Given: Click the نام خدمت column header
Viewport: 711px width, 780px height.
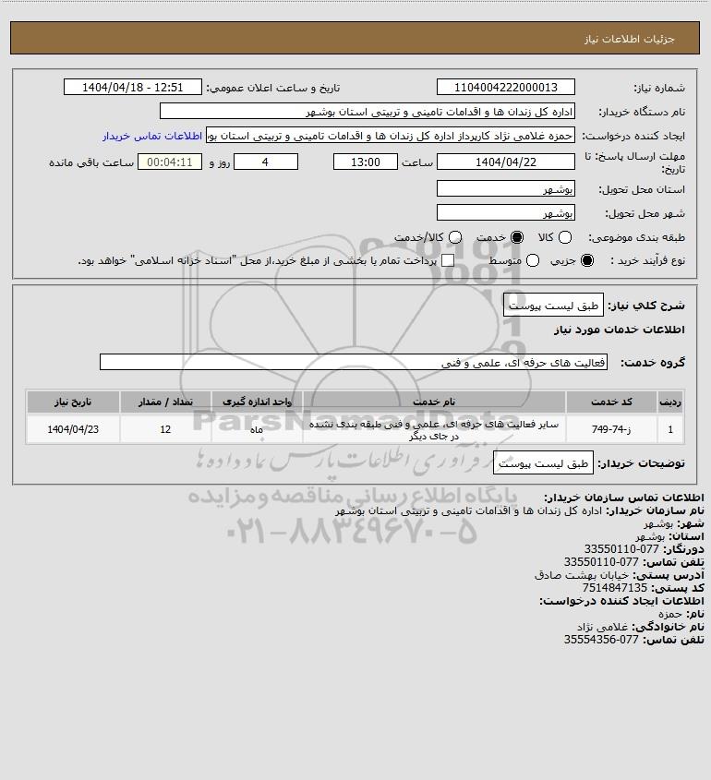Looking at the screenshot, I should click(x=434, y=402).
